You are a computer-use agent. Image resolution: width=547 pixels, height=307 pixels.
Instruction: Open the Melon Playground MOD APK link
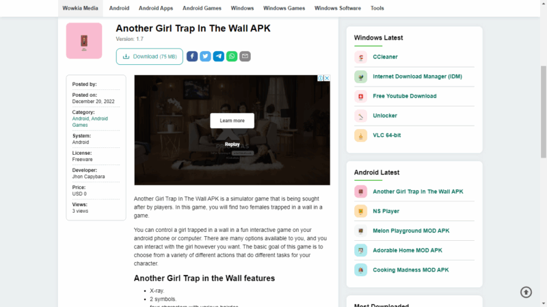coord(411,231)
